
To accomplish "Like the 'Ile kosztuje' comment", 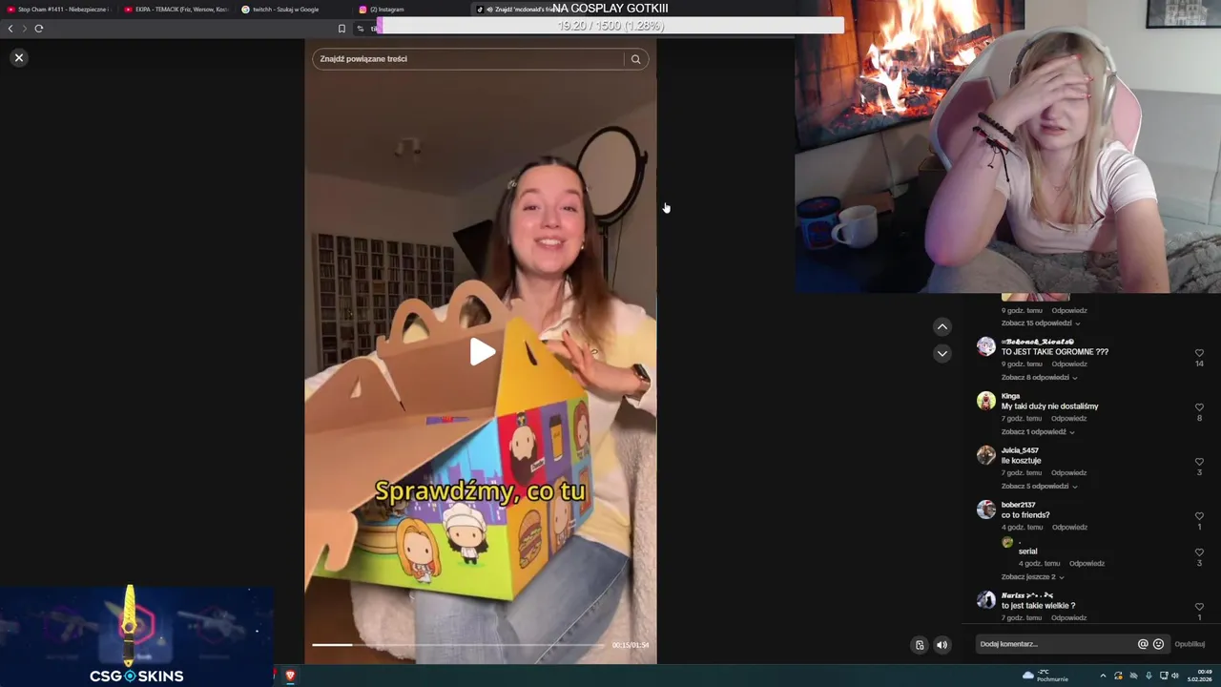I will 1199,462.
